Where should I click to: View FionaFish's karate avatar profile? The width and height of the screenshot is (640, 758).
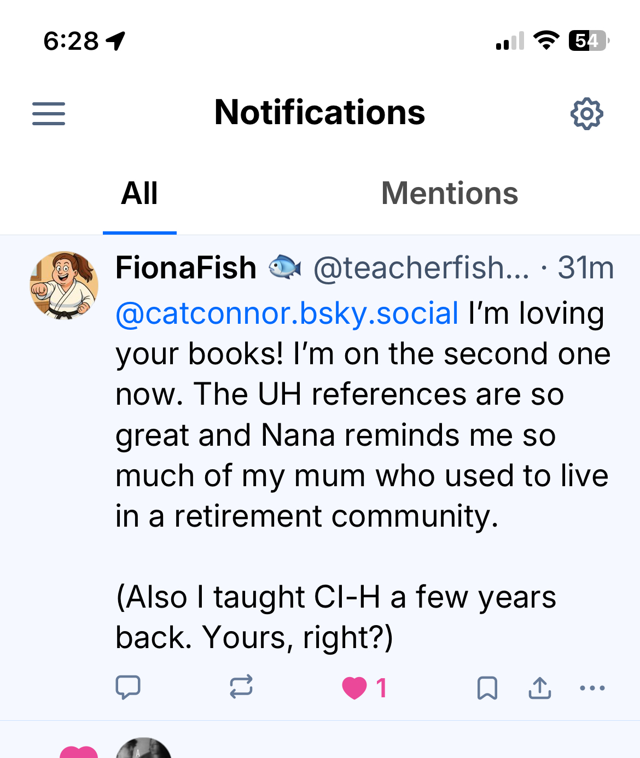[64, 285]
